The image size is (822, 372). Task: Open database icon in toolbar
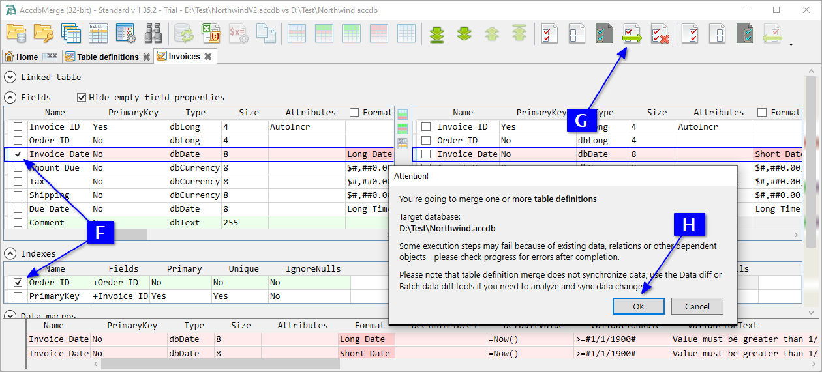[16, 33]
